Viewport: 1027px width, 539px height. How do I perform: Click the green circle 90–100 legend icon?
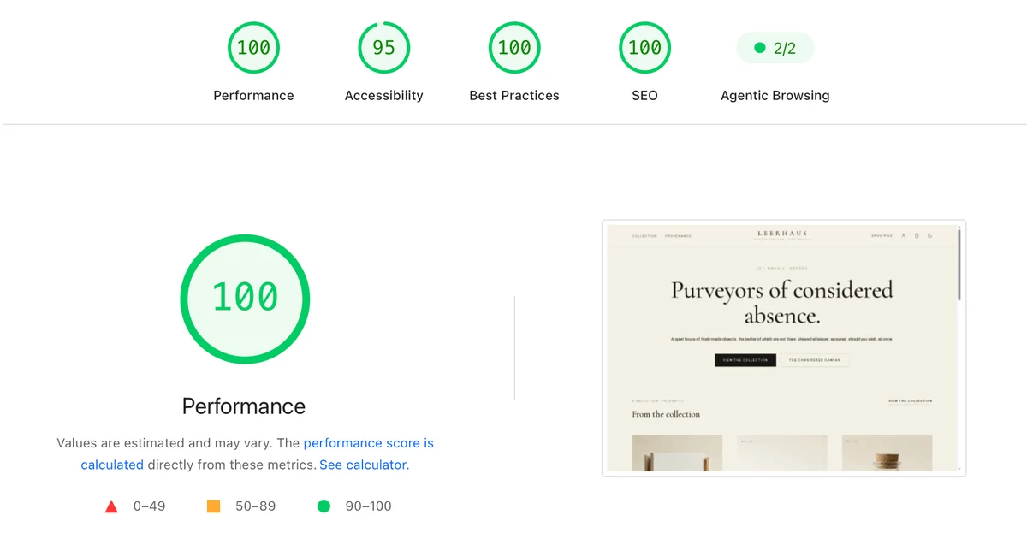tap(324, 506)
